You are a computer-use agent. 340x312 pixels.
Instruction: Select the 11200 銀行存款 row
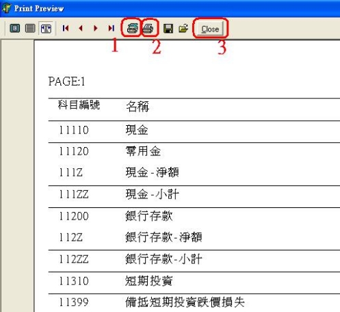click(194, 216)
